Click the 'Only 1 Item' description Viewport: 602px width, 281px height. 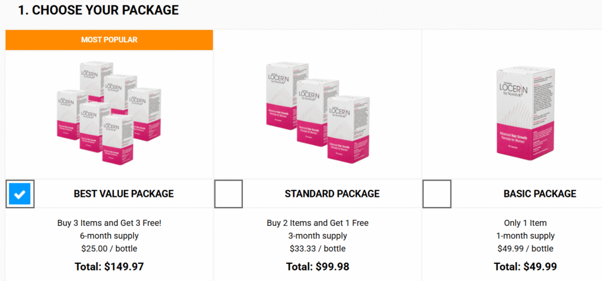tap(525, 223)
